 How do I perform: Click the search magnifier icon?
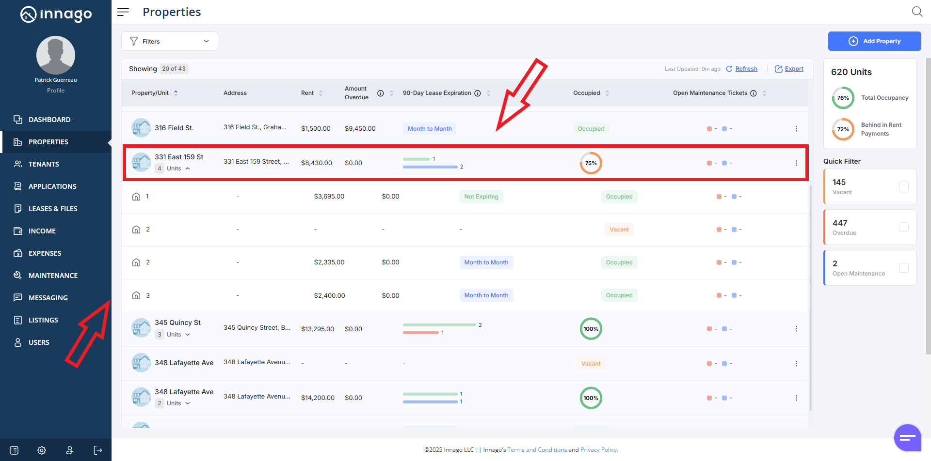[916, 12]
